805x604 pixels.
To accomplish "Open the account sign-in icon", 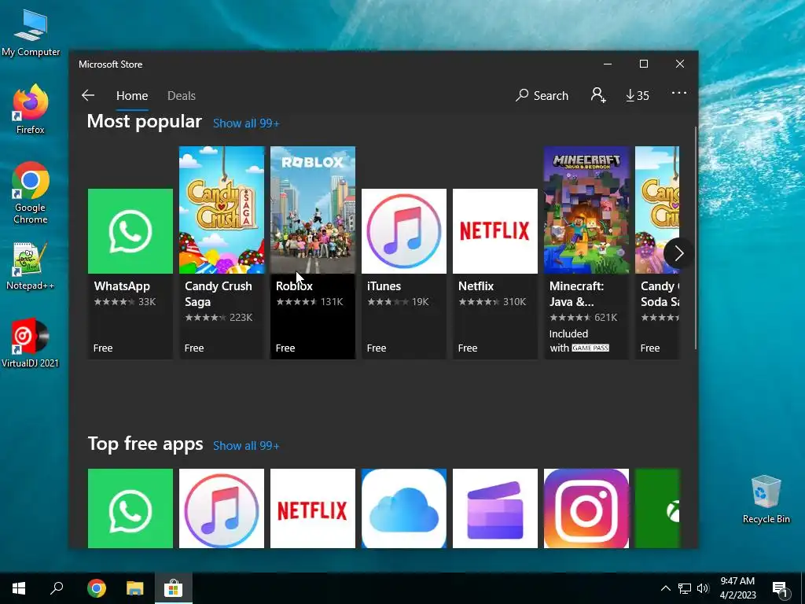I will pos(598,95).
